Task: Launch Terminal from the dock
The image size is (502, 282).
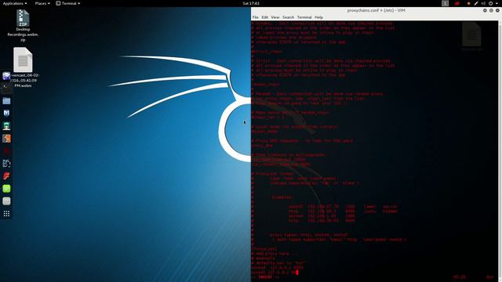Action: click(6, 89)
